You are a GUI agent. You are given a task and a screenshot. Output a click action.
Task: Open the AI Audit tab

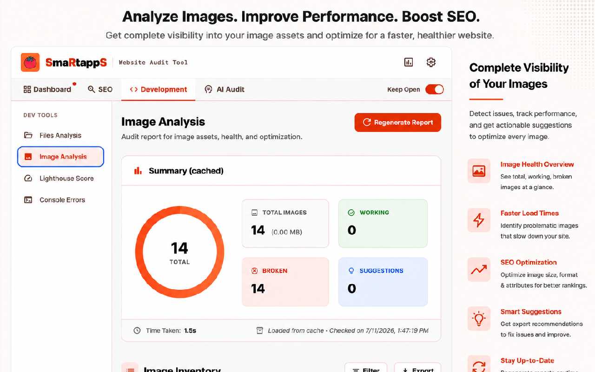tap(225, 89)
